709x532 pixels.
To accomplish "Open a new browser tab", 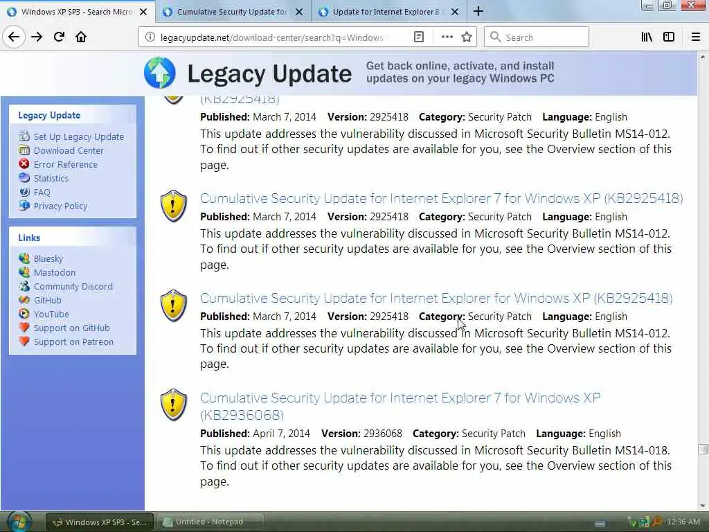I will 478,12.
